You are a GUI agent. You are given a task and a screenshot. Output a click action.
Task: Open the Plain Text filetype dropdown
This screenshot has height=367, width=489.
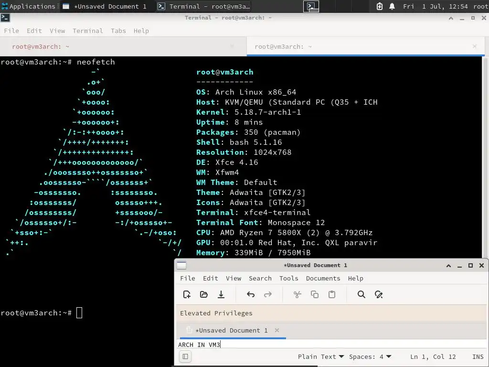pos(321,356)
